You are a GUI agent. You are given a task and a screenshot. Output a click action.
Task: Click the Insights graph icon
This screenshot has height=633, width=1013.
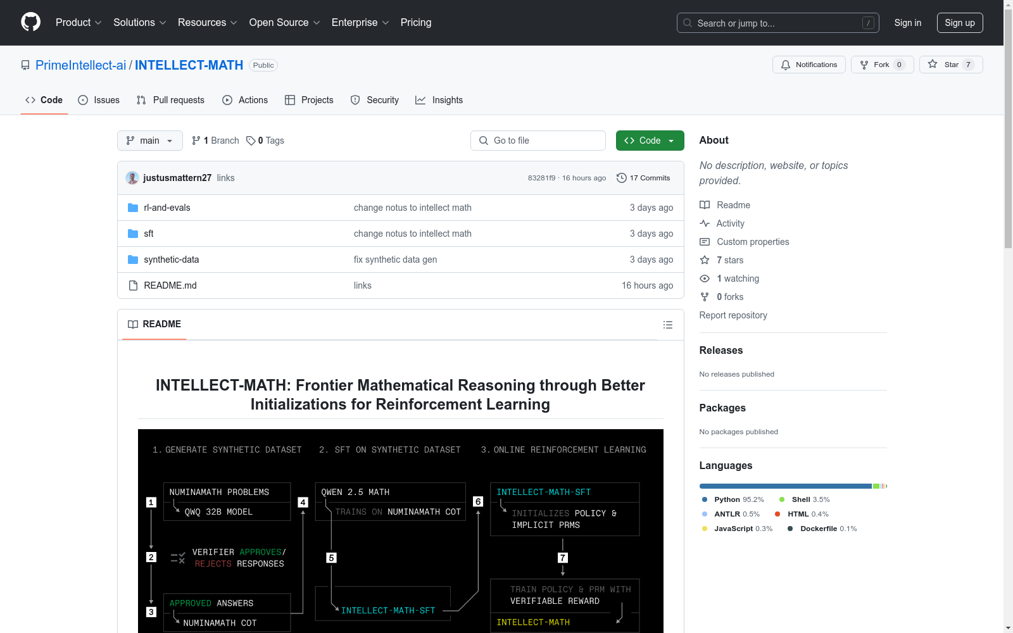[x=420, y=100]
